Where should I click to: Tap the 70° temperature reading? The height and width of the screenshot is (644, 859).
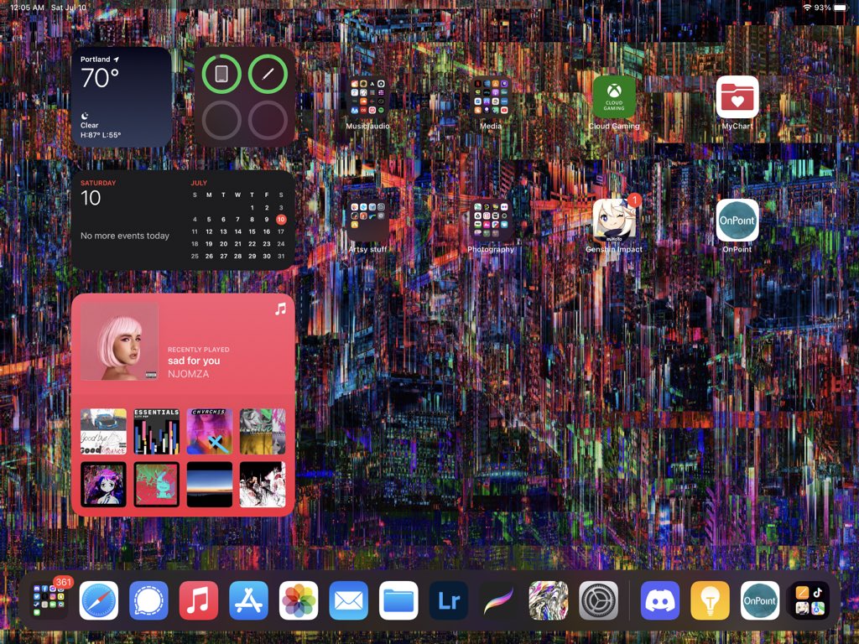(x=100, y=78)
